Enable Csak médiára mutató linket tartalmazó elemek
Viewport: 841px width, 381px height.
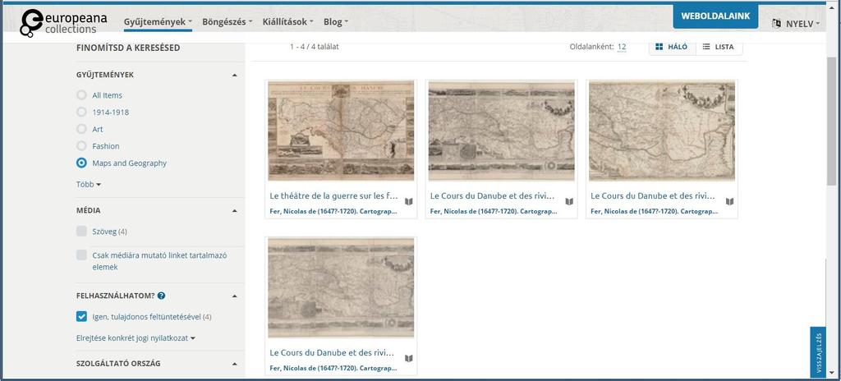coord(81,255)
